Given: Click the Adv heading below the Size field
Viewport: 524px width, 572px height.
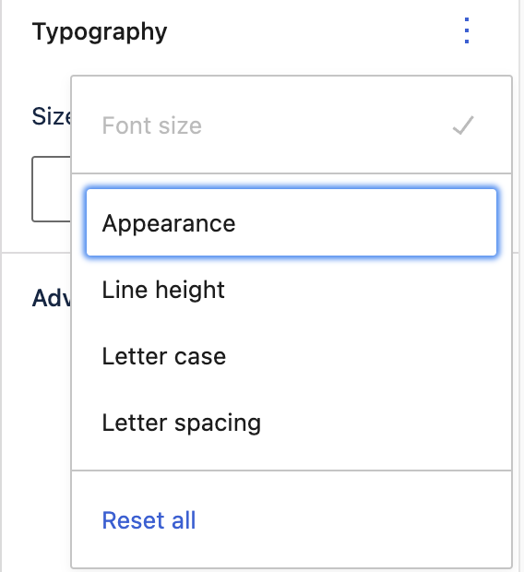Looking at the screenshot, I should pos(51,298).
